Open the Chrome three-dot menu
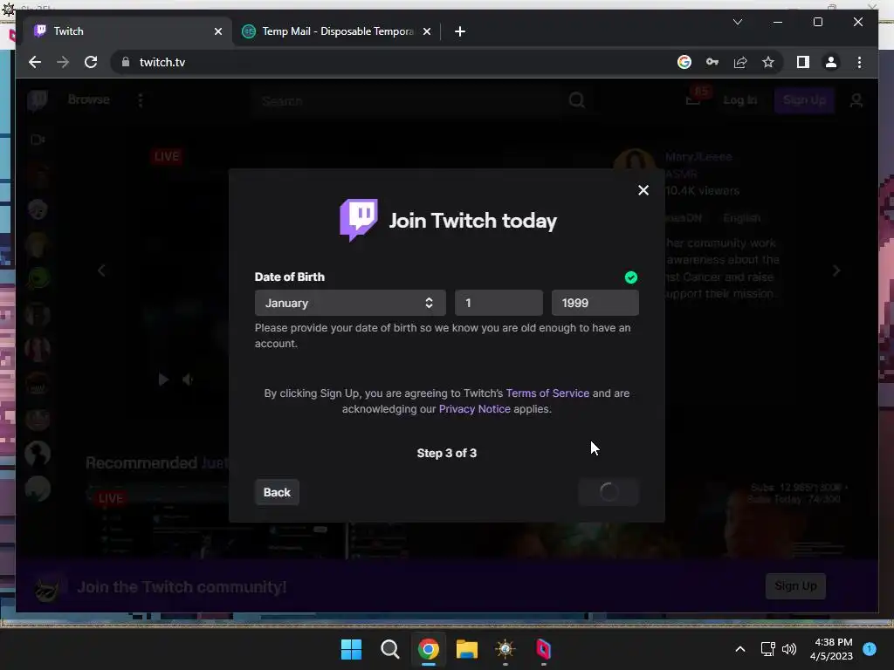This screenshot has height=670, width=894. [859, 62]
